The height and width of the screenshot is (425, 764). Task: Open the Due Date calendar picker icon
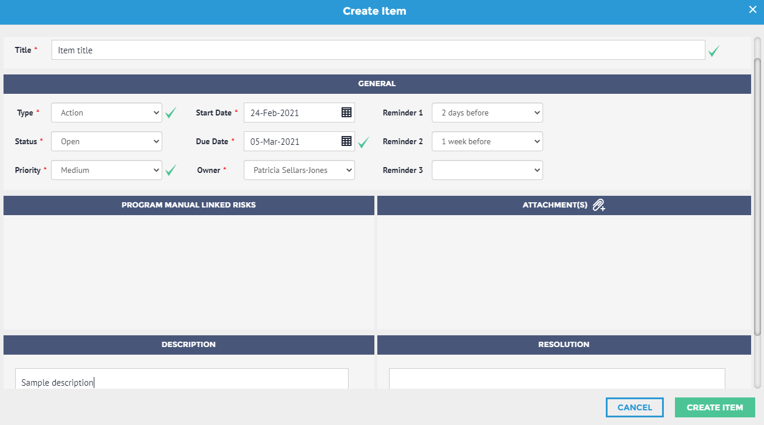click(346, 141)
